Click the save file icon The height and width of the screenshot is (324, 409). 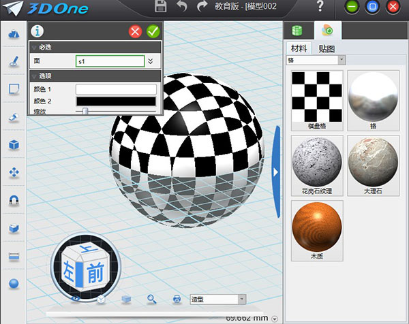161,7
